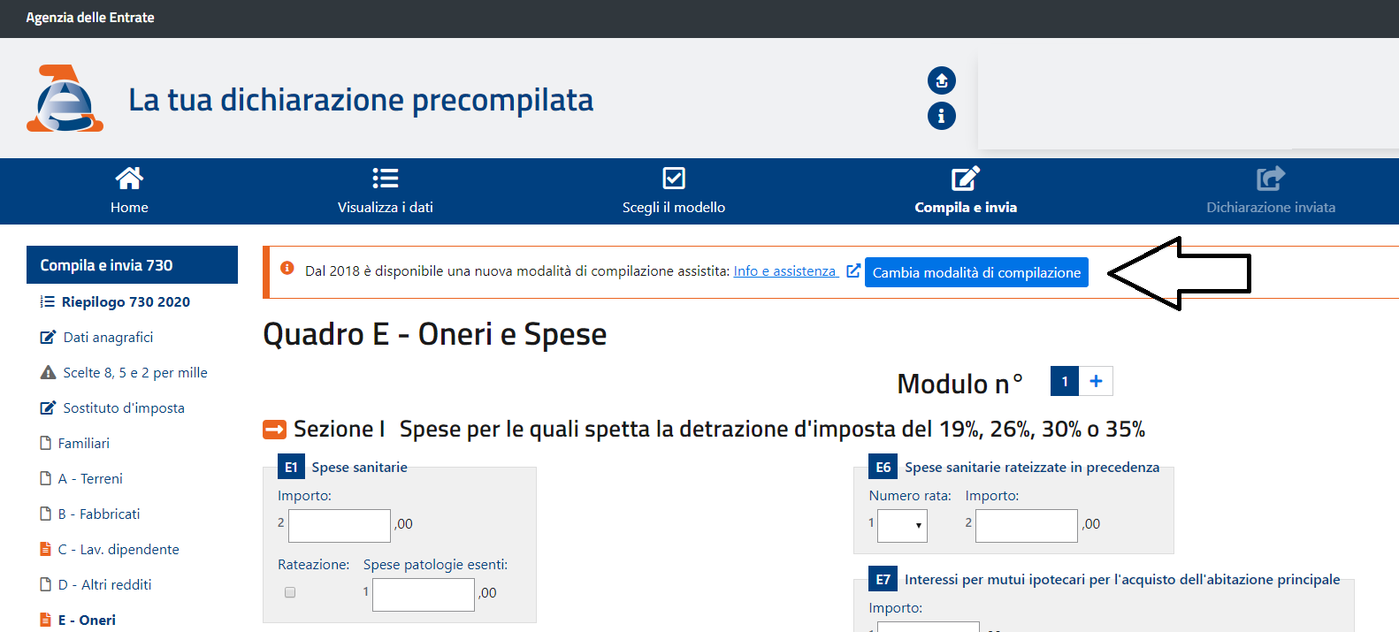This screenshot has width=1399, height=632.
Task: Click 'La tua dichiarazione precompilata' title
Action: [x=361, y=100]
